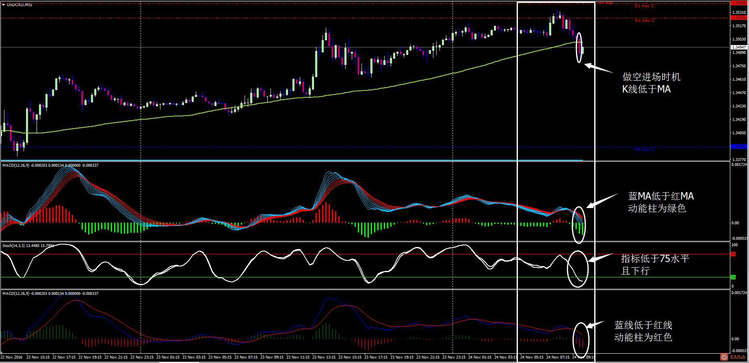Click the 22 Nov 23:15 time label
The height and width of the screenshot is (363, 749).
142,357
